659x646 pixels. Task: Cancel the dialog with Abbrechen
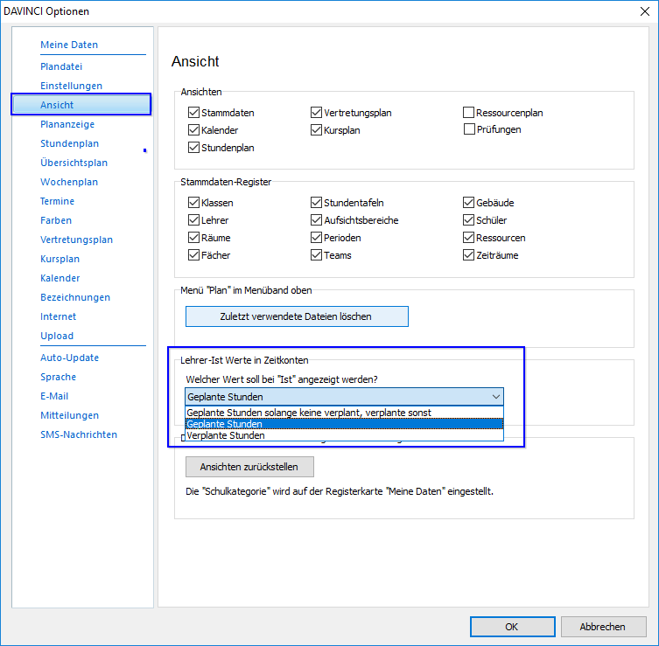pyautogui.click(x=603, y=627)
